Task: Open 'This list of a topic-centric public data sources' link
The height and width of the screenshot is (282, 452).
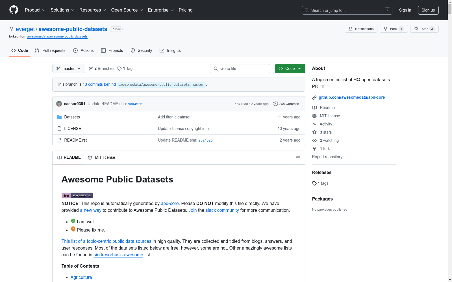Action: [x=107, y=241]
